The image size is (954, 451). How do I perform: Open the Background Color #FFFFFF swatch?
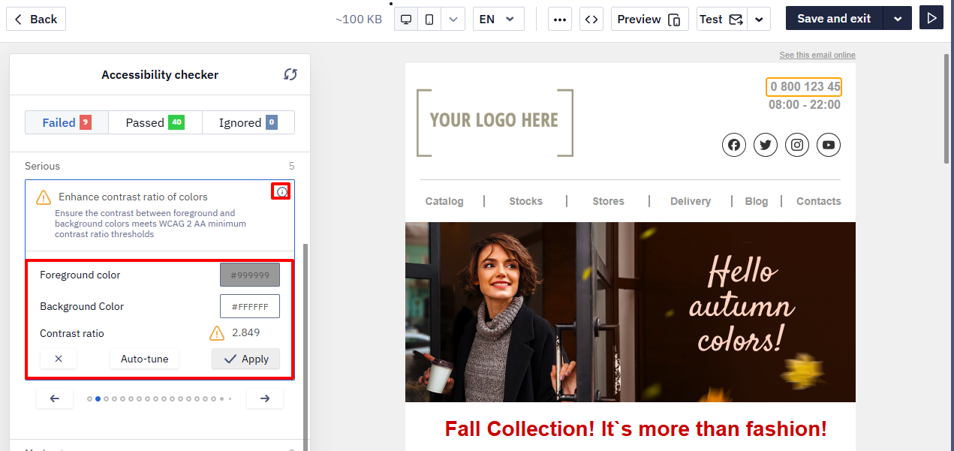250,306
